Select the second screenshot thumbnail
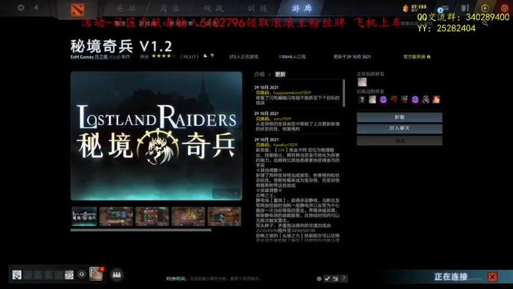Viewport: 513px width, 289px height. tap(116, 216)
